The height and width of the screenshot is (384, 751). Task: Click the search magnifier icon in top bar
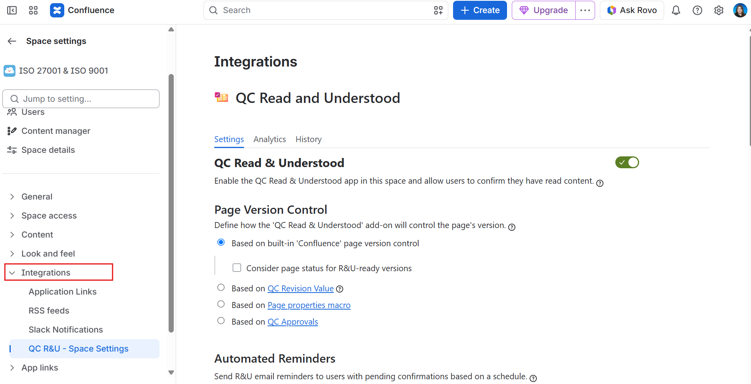coord(213,10)
